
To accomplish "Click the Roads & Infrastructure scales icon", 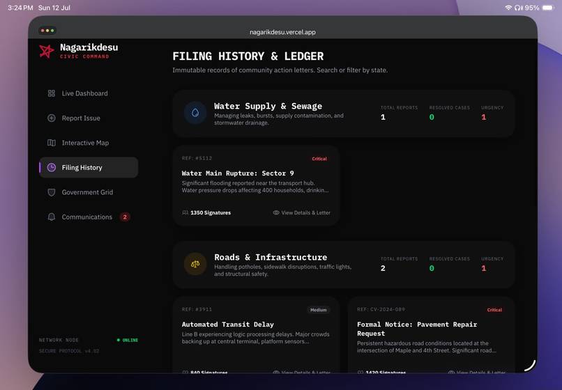I will (x=195, y=264).
